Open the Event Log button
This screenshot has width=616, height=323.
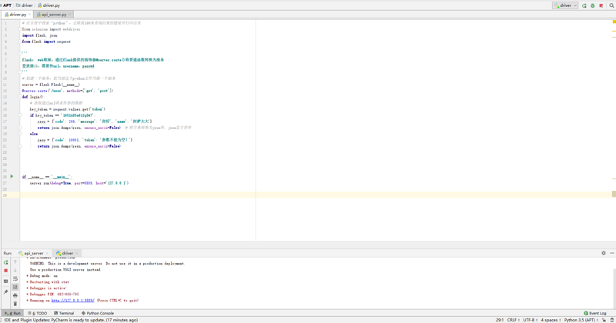596,313
